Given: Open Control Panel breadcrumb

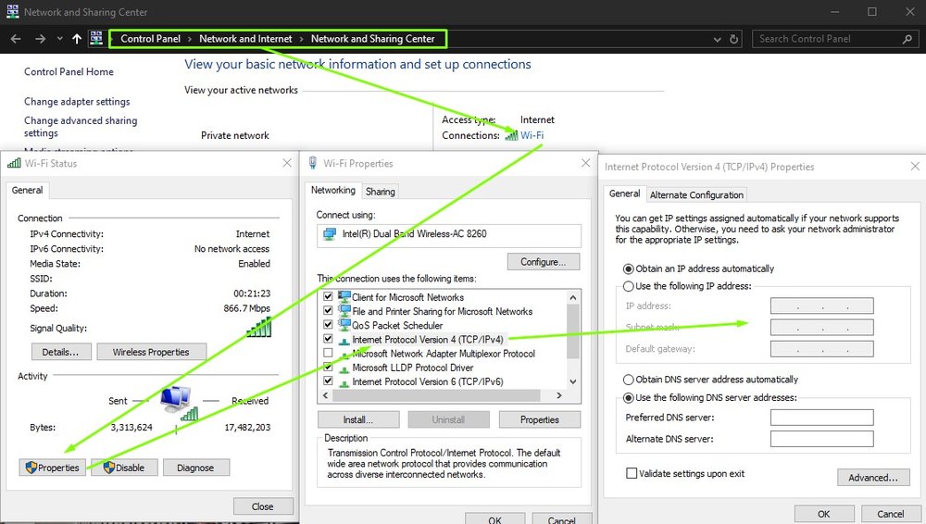Looking at the screenshot, I should point(150,38).
